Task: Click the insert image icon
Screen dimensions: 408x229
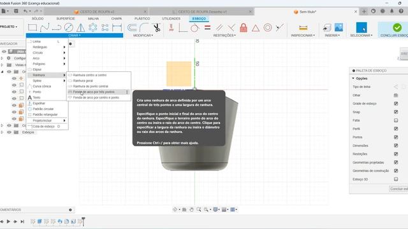Action: 339,27
